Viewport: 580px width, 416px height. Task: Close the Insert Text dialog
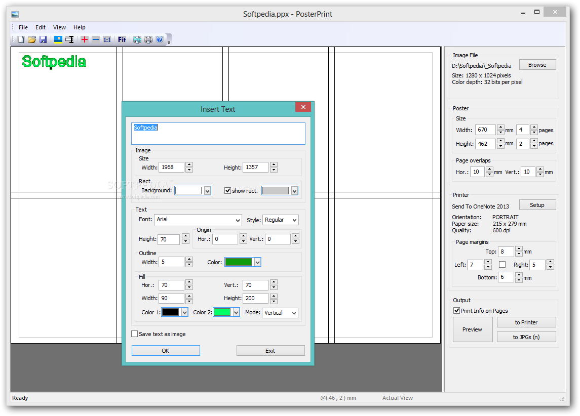pos(303,107)
